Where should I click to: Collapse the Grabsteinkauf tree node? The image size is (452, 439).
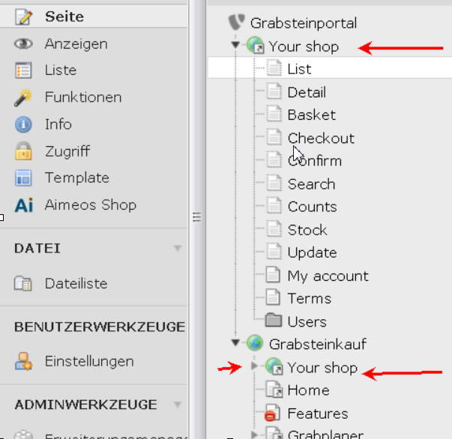click(236, 344)
